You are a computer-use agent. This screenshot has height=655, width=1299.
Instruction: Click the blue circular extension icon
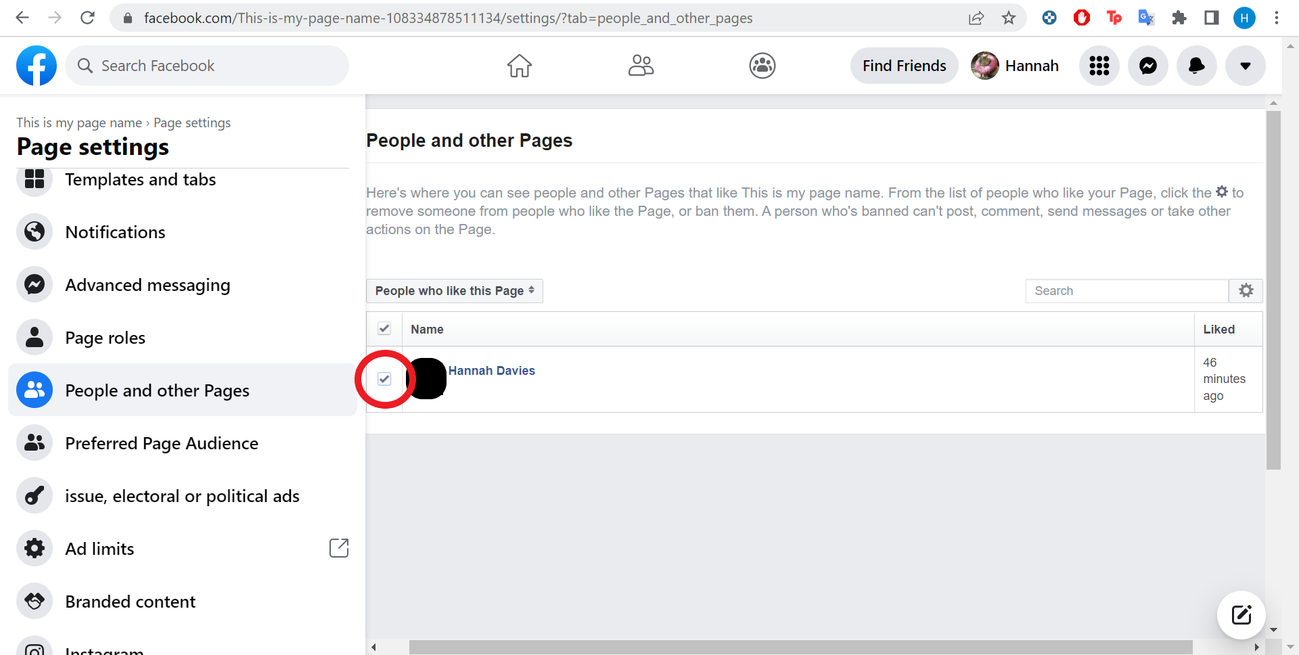pos(1049,18)
